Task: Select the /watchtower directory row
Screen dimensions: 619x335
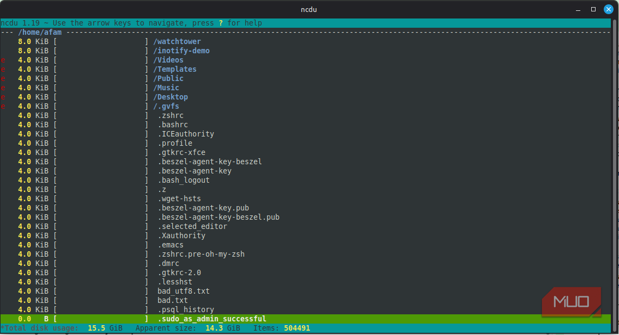Action: (x=306, y=41)
